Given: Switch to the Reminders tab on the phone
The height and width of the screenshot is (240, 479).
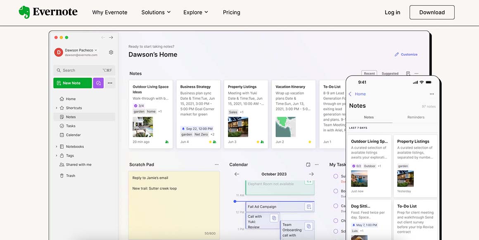Looking at the screenshot, I should tap(415, 117).
